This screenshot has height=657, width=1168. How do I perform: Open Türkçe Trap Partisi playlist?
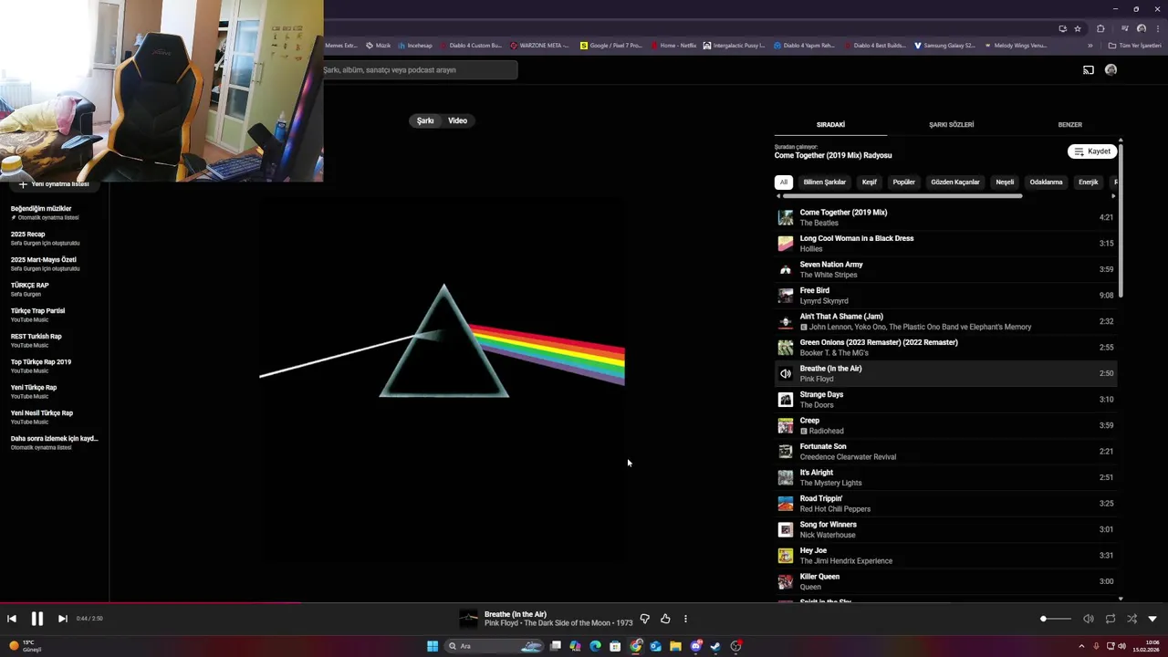pyautogui.click(x=55, y=315)
